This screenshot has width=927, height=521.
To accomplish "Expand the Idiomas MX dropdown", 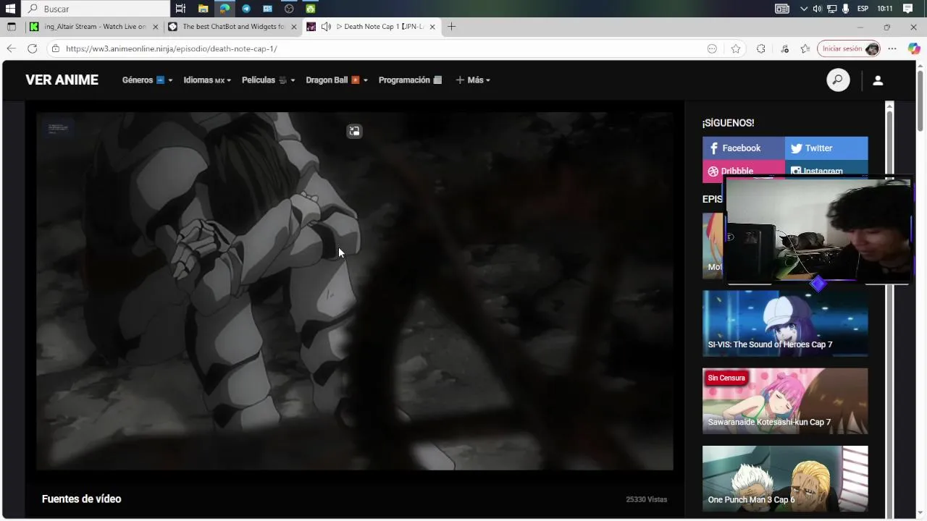I will pos(207,80).
